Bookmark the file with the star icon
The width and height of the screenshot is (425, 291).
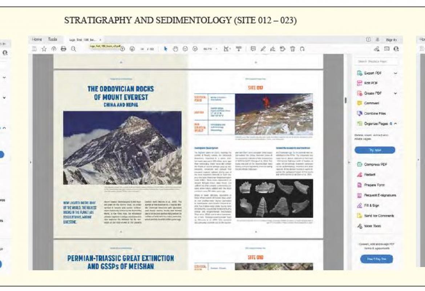[x=44, y=49]
